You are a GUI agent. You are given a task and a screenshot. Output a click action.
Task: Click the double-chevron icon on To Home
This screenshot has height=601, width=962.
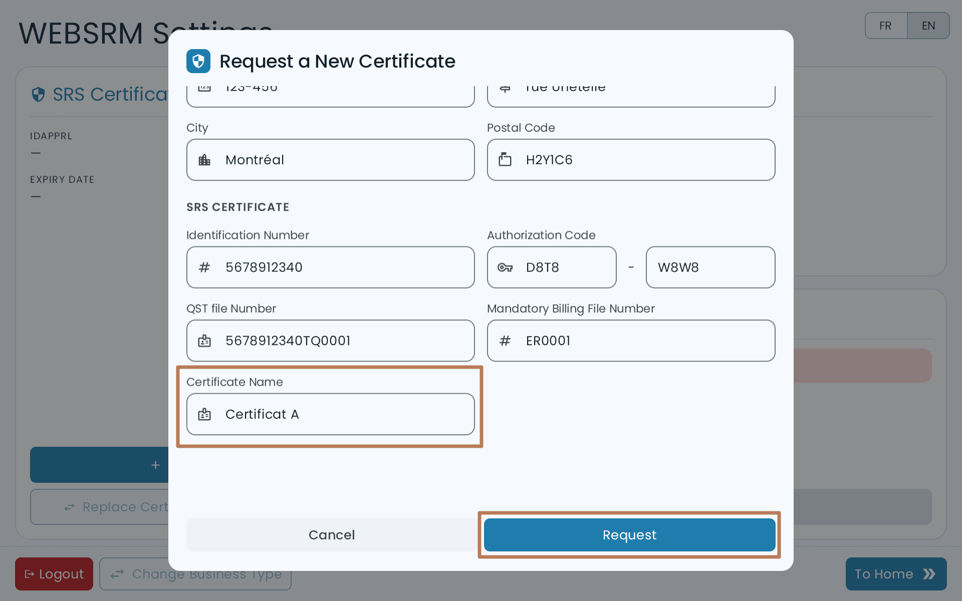(x=929, y=574)
